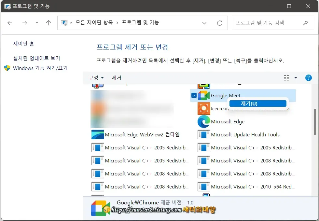
Task: Expand the address bar history dropdown
Action: pyautogui.click(x=204, y=23)
